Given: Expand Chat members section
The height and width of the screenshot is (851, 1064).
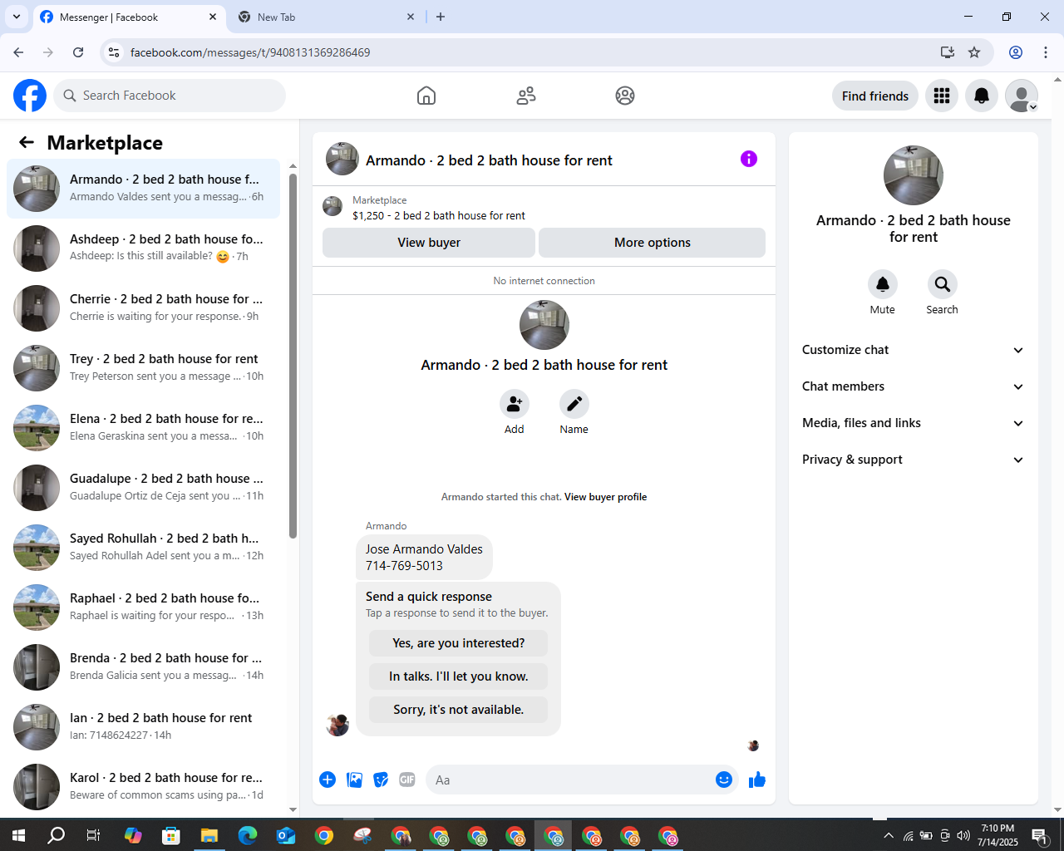Looking at the screenshot, I should point(914,386).
